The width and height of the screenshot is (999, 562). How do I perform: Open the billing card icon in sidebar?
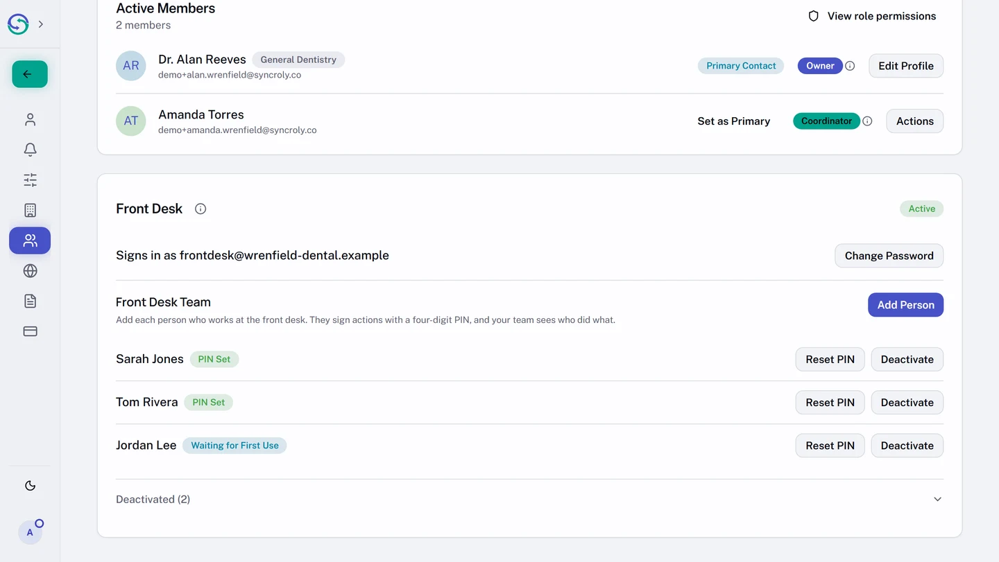click(30, 331)
